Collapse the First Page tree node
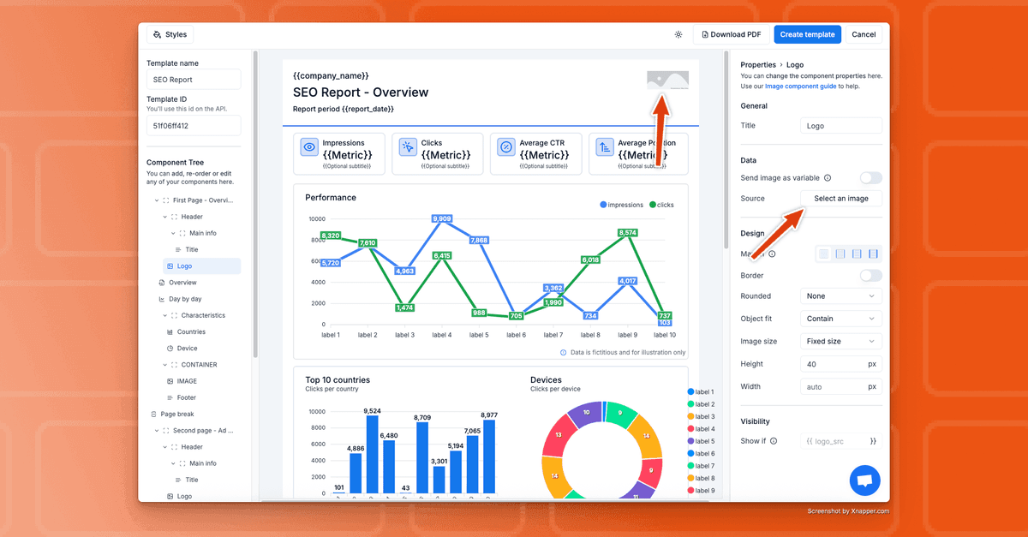 point(157,200)
